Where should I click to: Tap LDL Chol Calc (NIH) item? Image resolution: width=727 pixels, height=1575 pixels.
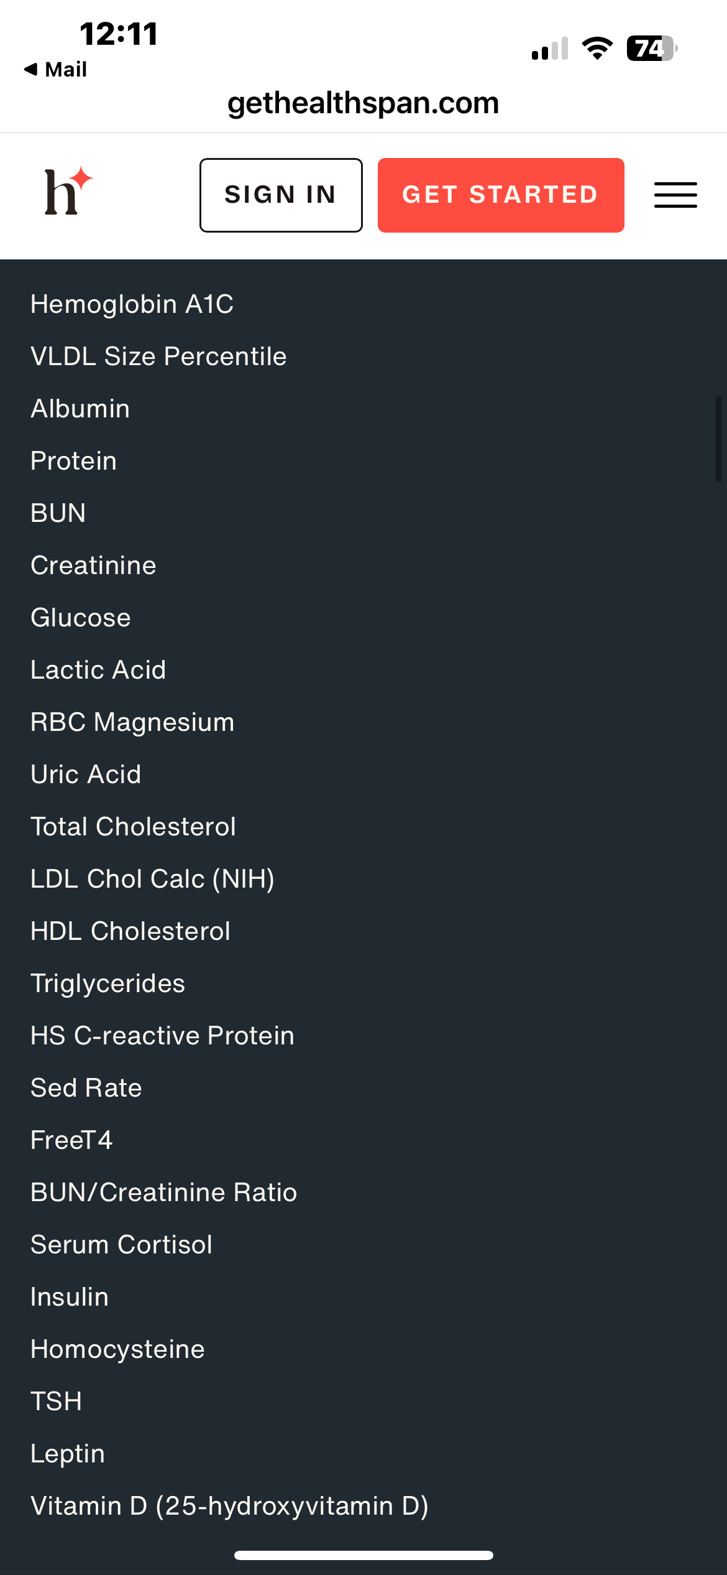pyautogui.click(x=153, y=880)
